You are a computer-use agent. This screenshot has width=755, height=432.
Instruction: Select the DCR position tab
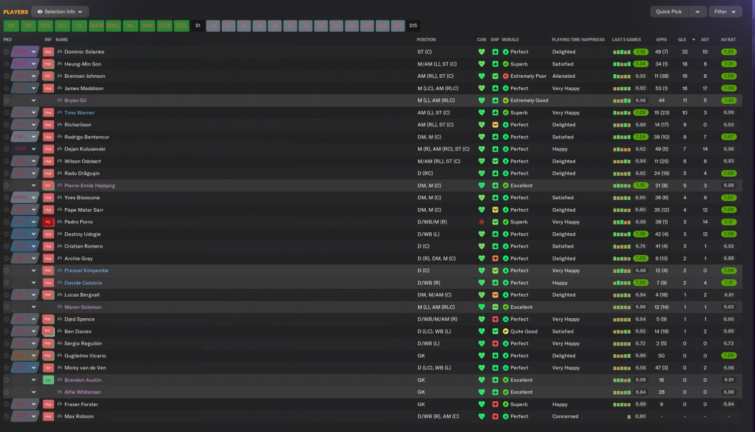point(45,25)
